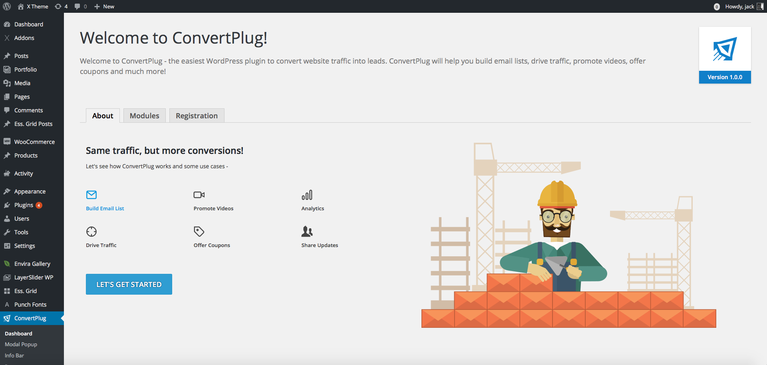Open ConvertPlug Dashboard submenu item

click(18, 333)
